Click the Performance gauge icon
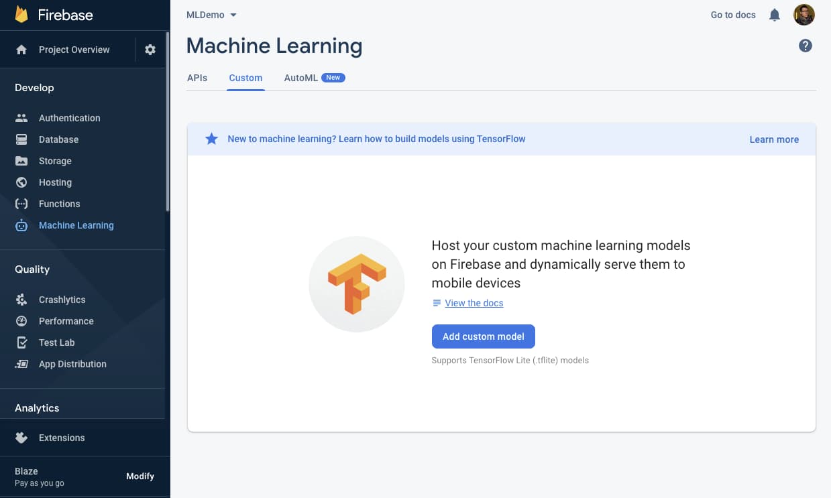The height and width of the screenshot is (498, 831). 21,321
